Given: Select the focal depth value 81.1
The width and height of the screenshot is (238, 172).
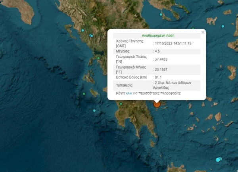Looking at the screenshot, I should click(158, 77).
